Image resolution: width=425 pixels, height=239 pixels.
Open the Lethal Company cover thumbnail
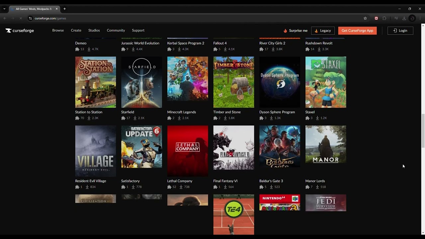(188, 151)
